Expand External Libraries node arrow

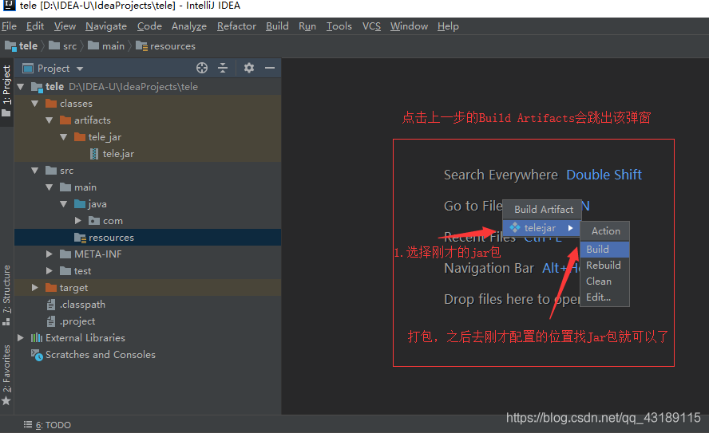coord(21,338)
